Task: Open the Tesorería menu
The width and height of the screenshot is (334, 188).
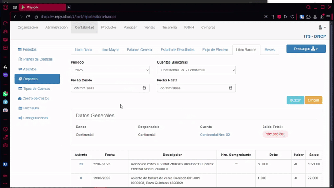Action: coord(169,28)
